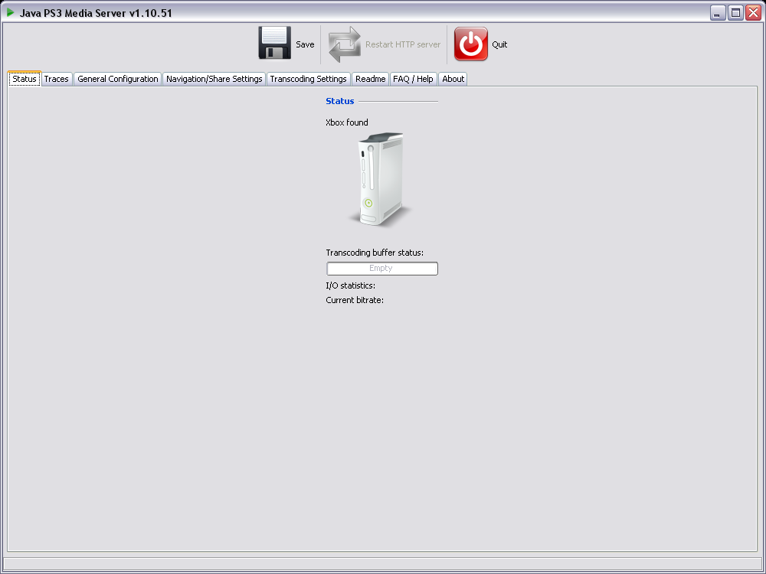The image size is (766, 574).
Task: Click the transcoding buffer progress bar showing Empty
Action: coord(382,269)
